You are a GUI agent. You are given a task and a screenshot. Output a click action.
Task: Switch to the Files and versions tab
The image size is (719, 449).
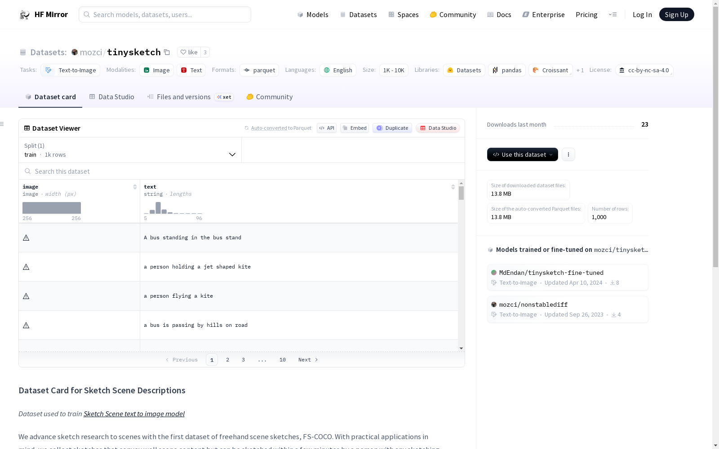(x=191, y=97)
